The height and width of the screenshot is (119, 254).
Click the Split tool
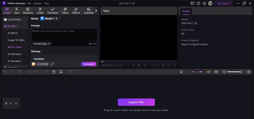tap(33, 72)
